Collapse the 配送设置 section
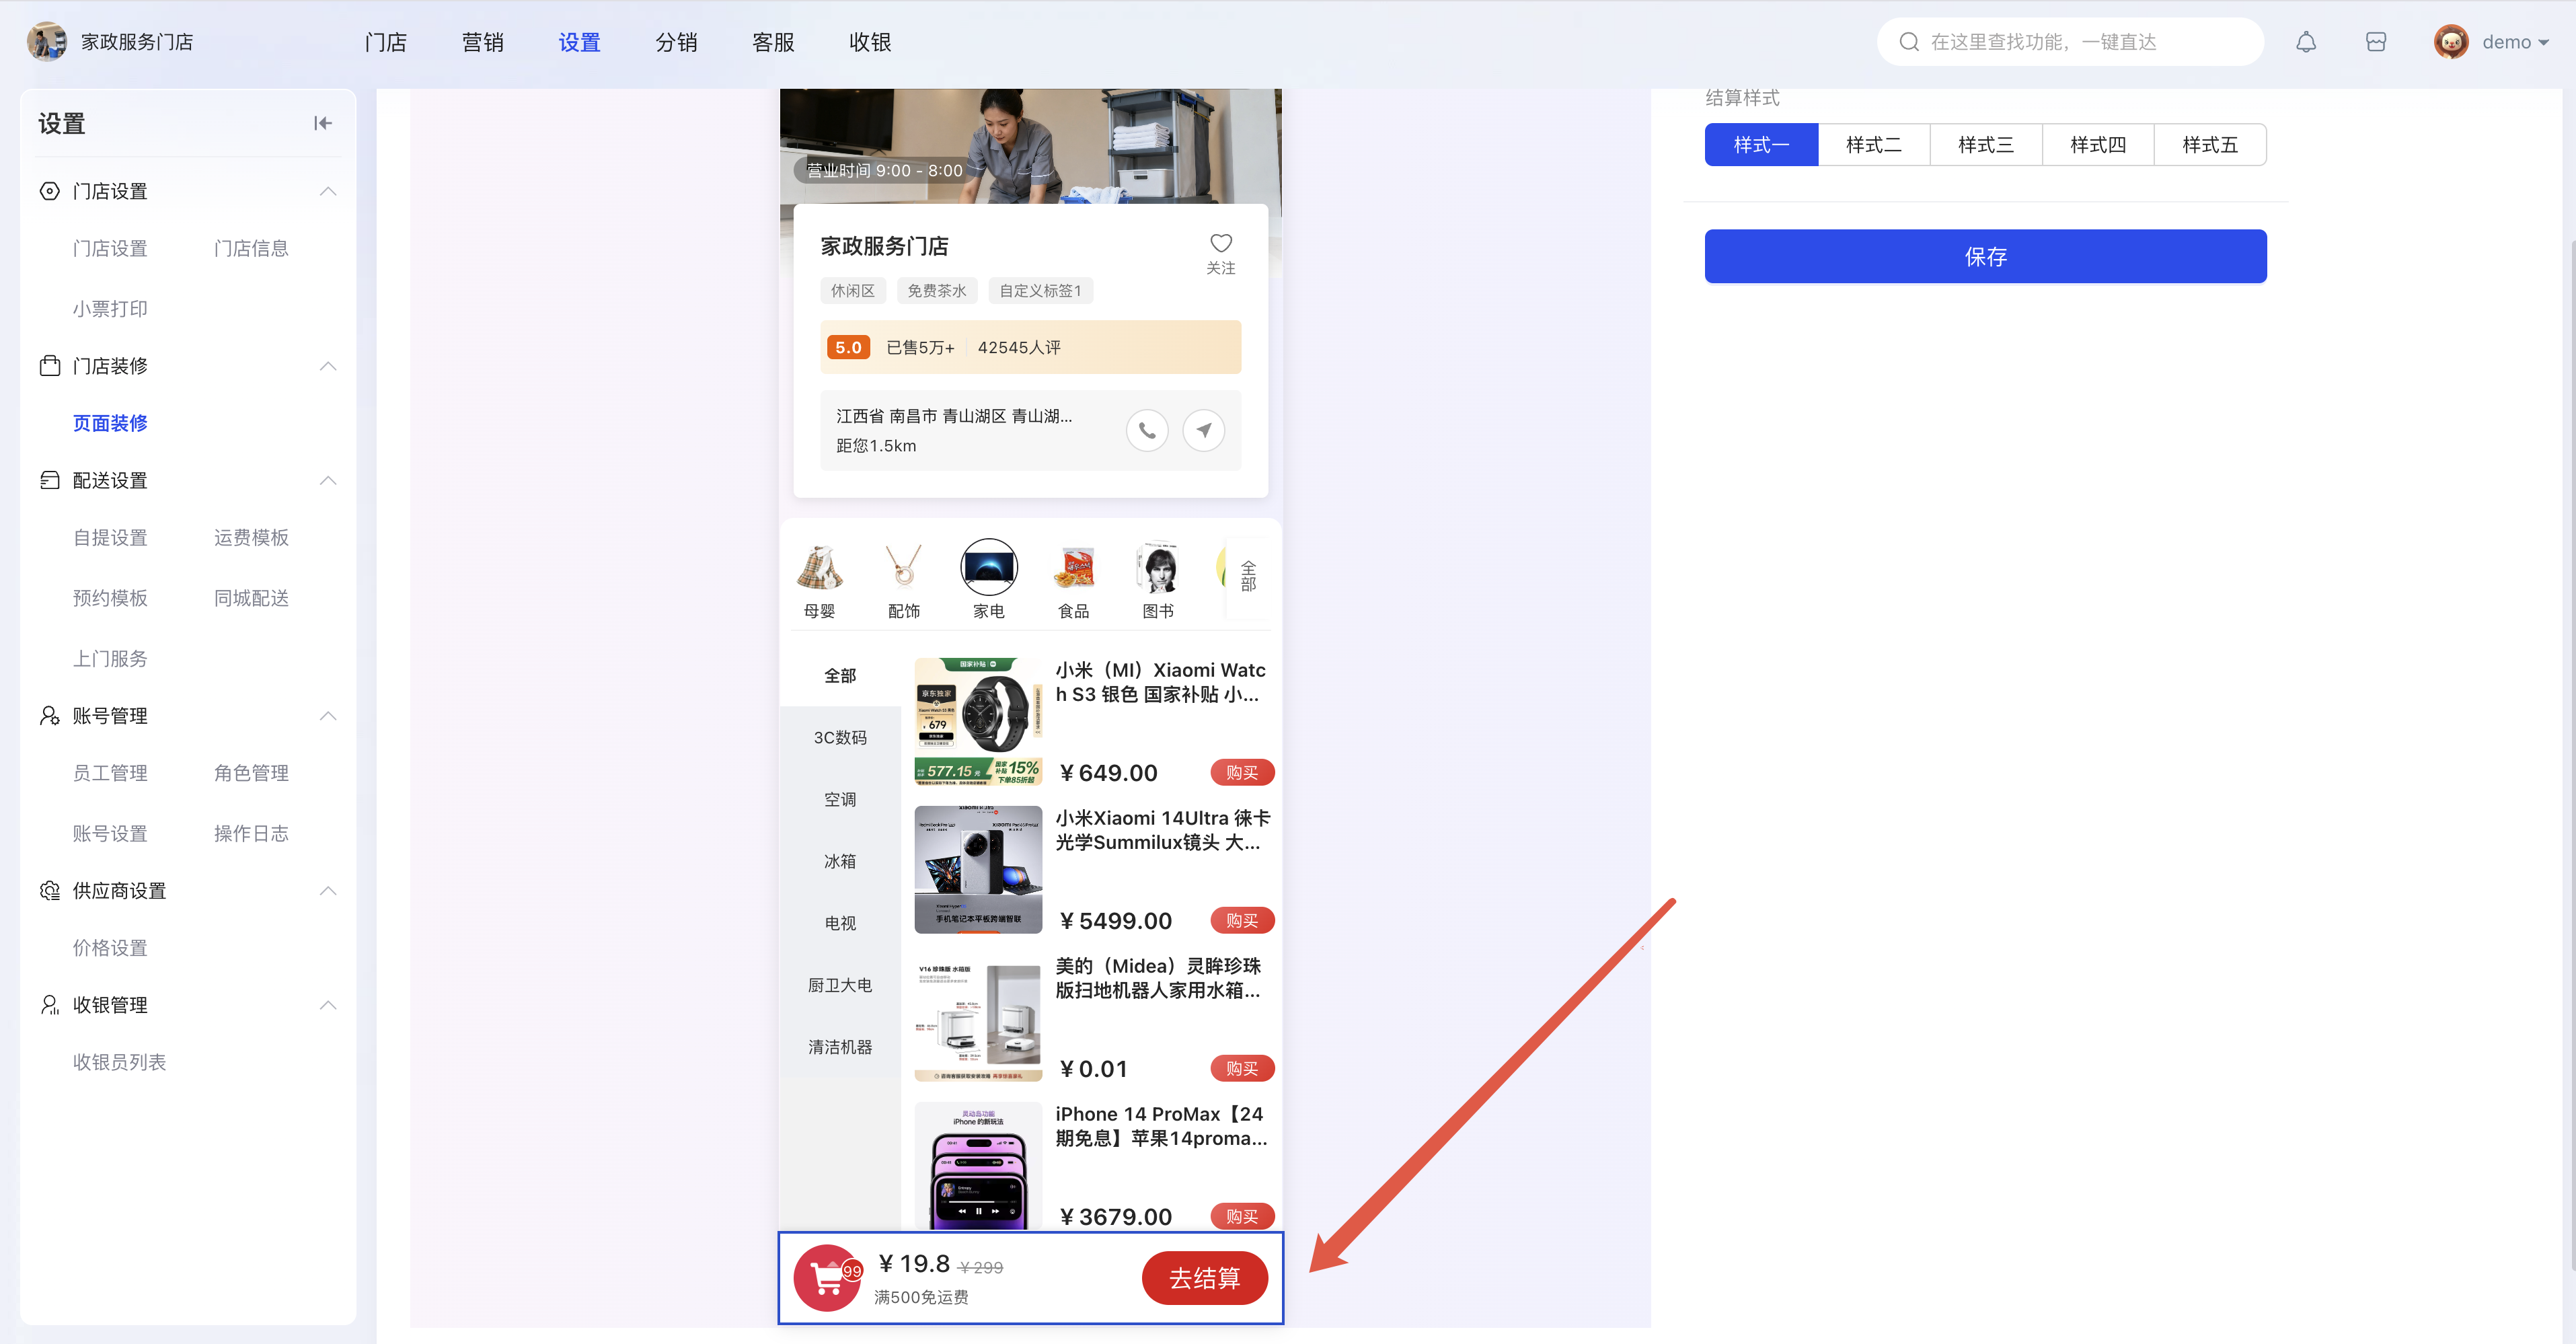This screenshot has height=1344, width=2576. tap(328, 481)
